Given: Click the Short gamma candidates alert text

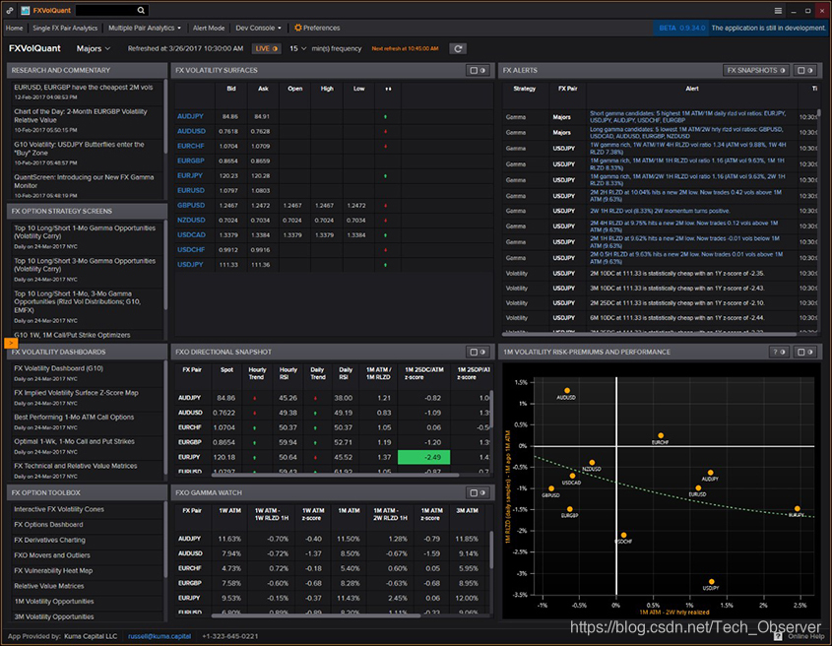Looking at the screenshot, I should pos(687,117).
